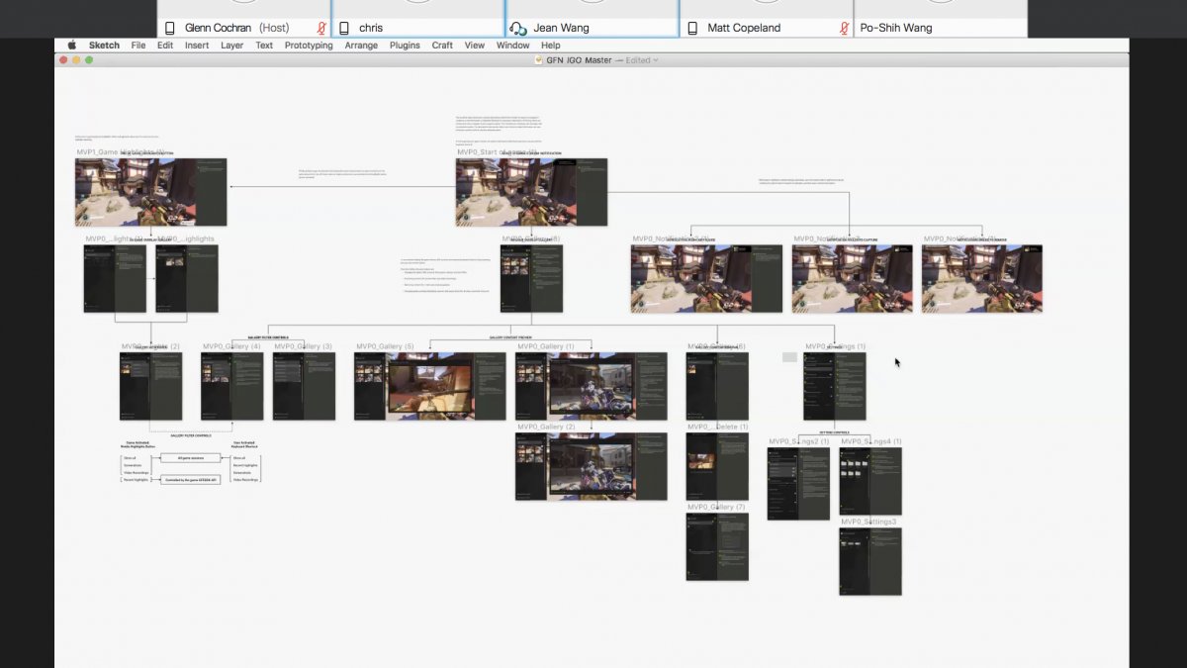Open the Layer menu

click(232, 45)
